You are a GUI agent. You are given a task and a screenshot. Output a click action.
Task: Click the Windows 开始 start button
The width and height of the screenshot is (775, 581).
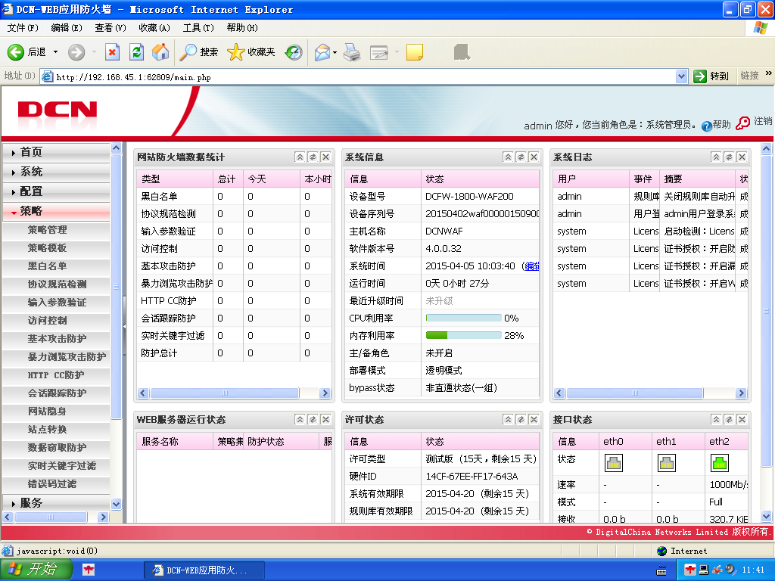coord(36,570)
